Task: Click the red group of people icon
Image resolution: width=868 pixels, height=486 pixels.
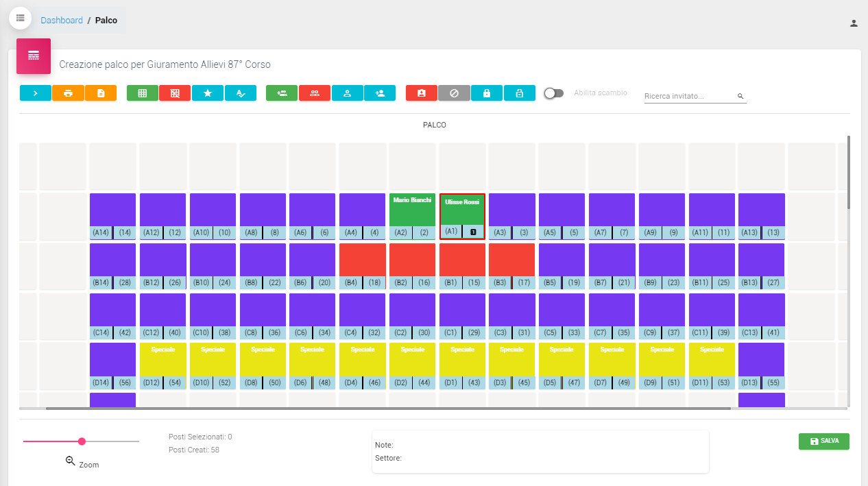Action: (x=315, y=93)
